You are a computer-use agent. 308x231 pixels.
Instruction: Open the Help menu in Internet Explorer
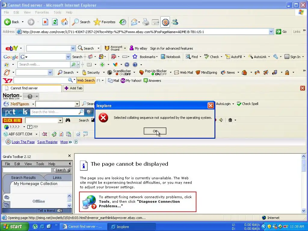coord(69,12)
